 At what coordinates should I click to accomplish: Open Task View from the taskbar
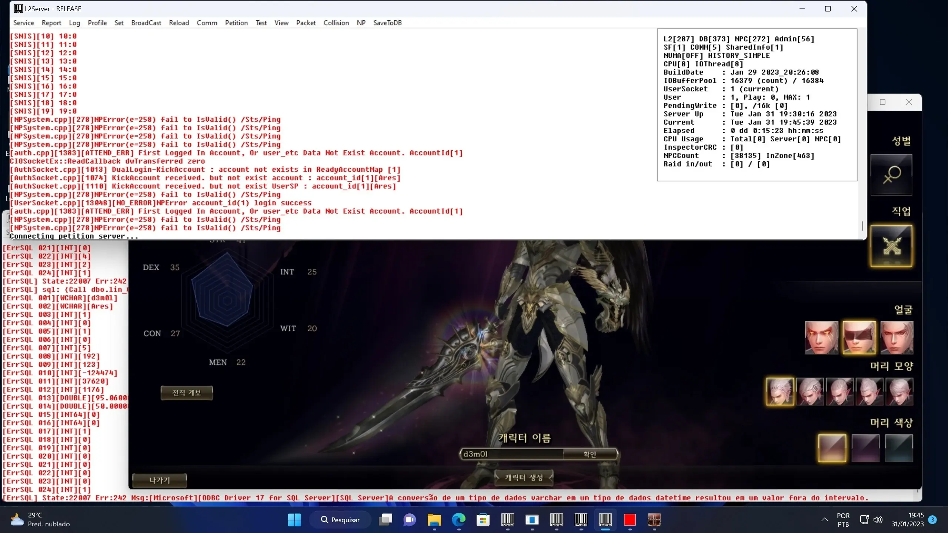385,520
